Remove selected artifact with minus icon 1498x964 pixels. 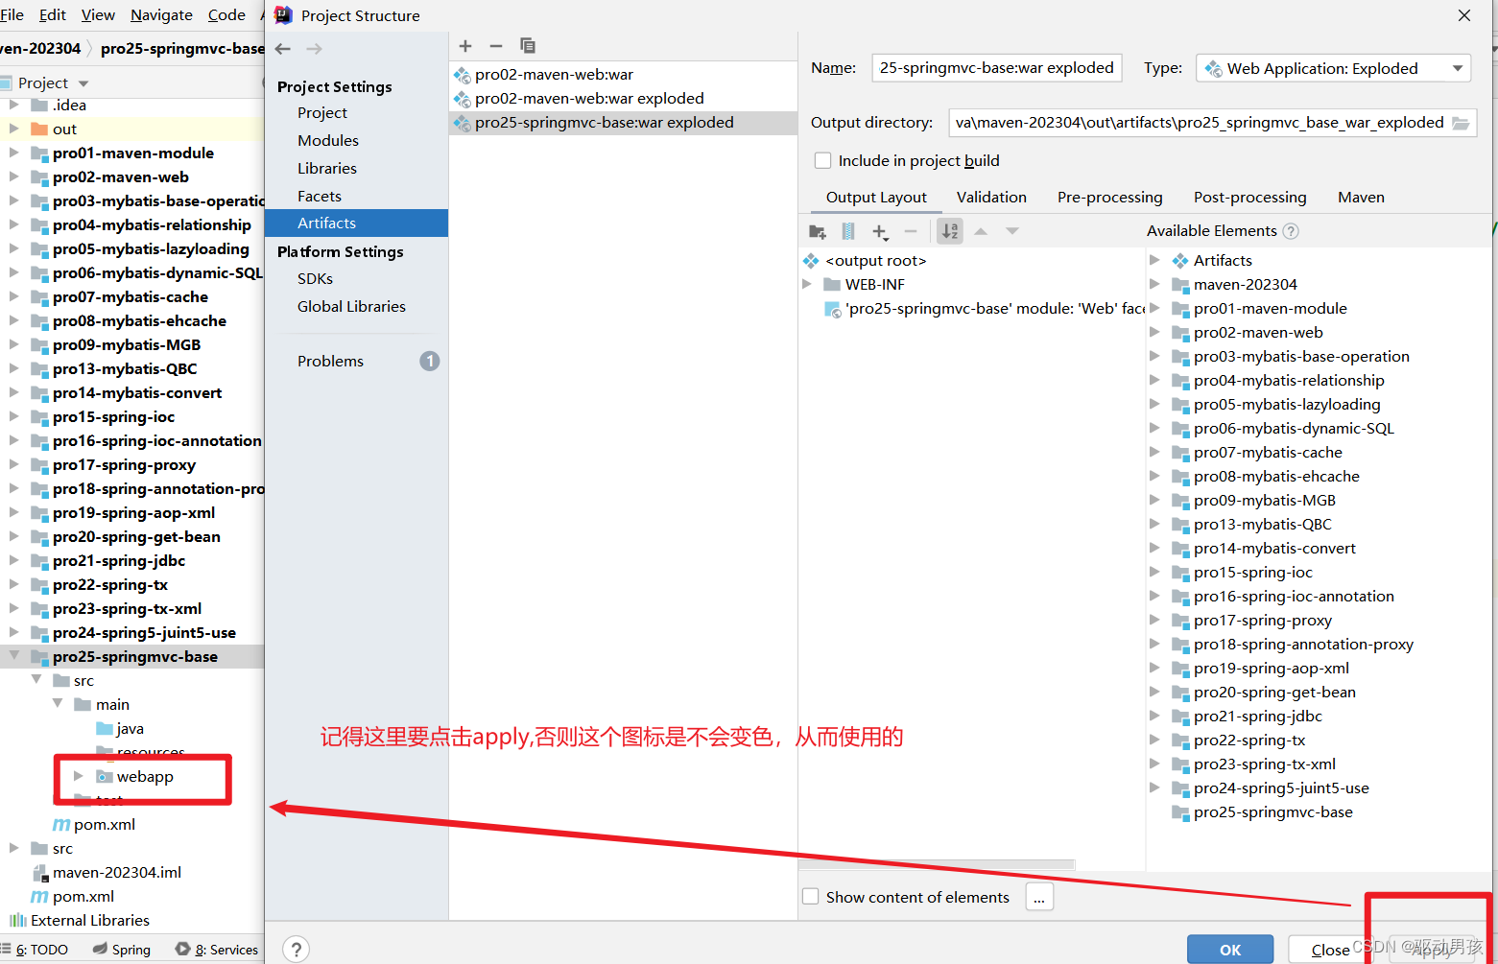(x=496, y=46)
